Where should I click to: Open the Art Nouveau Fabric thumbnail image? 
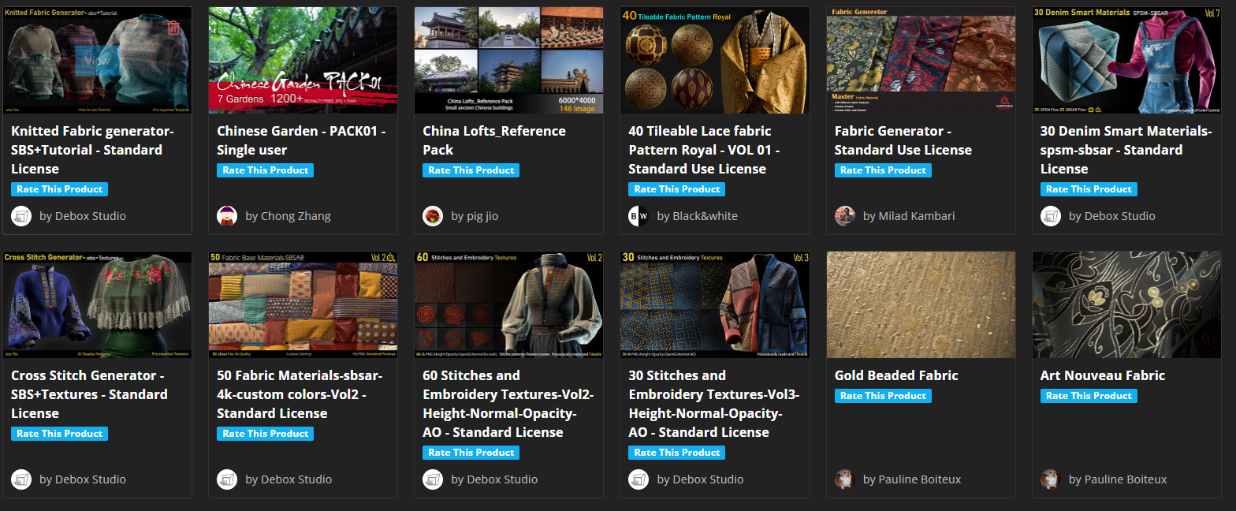(1126, 305)
